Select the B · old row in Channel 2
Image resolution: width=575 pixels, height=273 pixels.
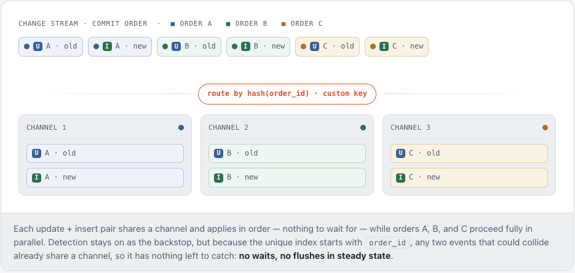[287, 153]
